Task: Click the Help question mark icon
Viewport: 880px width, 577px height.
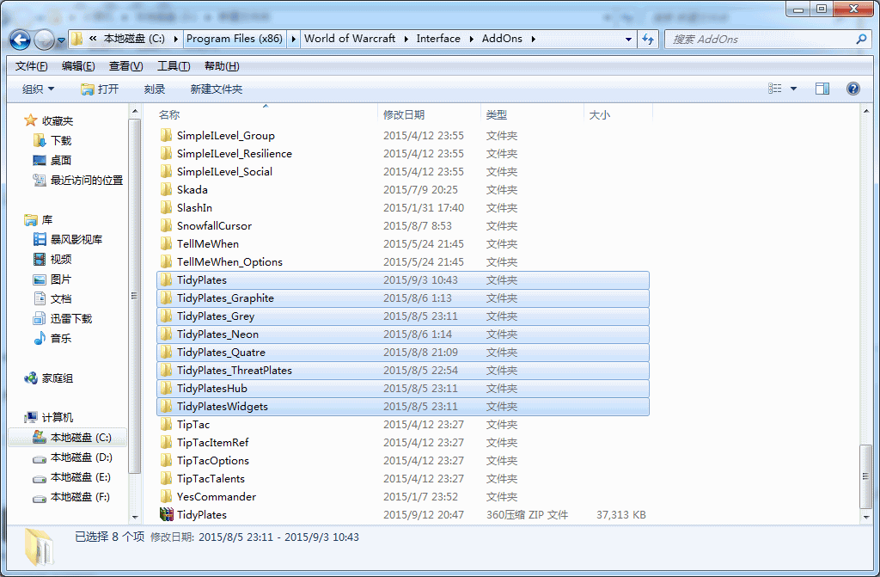Action: point(852,89)
